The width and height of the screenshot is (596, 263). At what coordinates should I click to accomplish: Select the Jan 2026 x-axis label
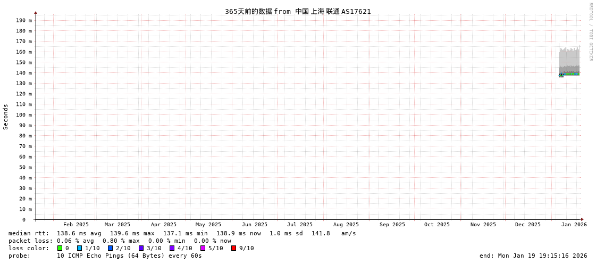pyautogui.click(x=574, y=225)
